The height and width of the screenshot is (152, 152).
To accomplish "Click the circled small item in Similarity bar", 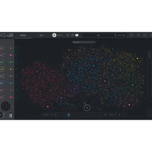I will (55, 115).
